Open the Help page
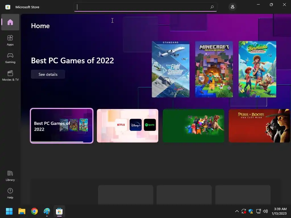291x218 pixels. (10, 194)
